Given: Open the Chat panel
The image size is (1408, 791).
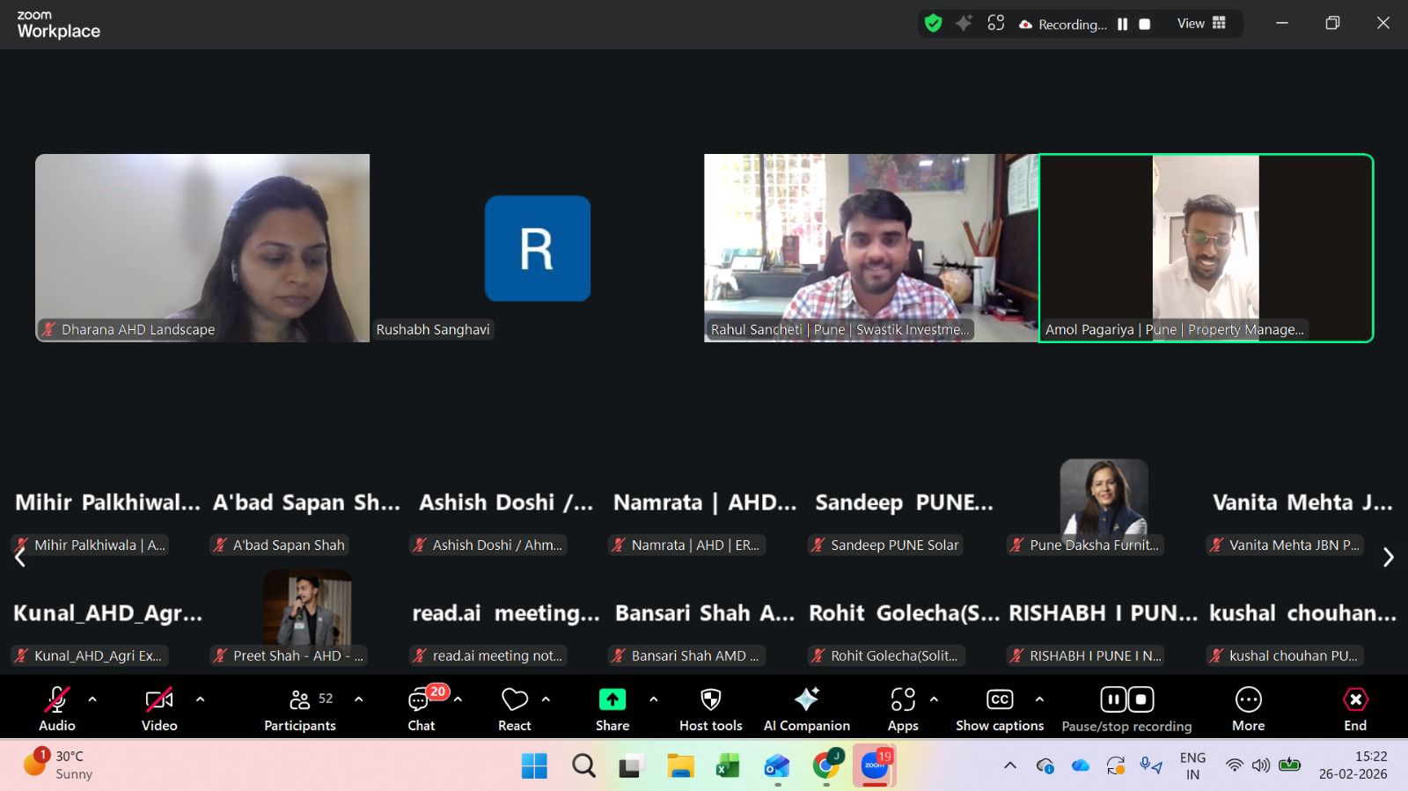Looking at the screenshot, I should click(421, 708).
